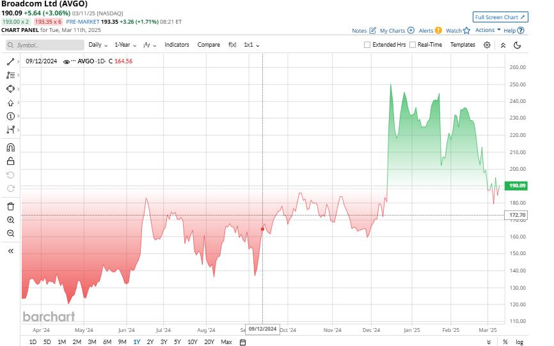This screenshot has width=554, height=346.
Task: Expand trend line tool options arrow
Action: pyautogui.click(x=18, y=62)
